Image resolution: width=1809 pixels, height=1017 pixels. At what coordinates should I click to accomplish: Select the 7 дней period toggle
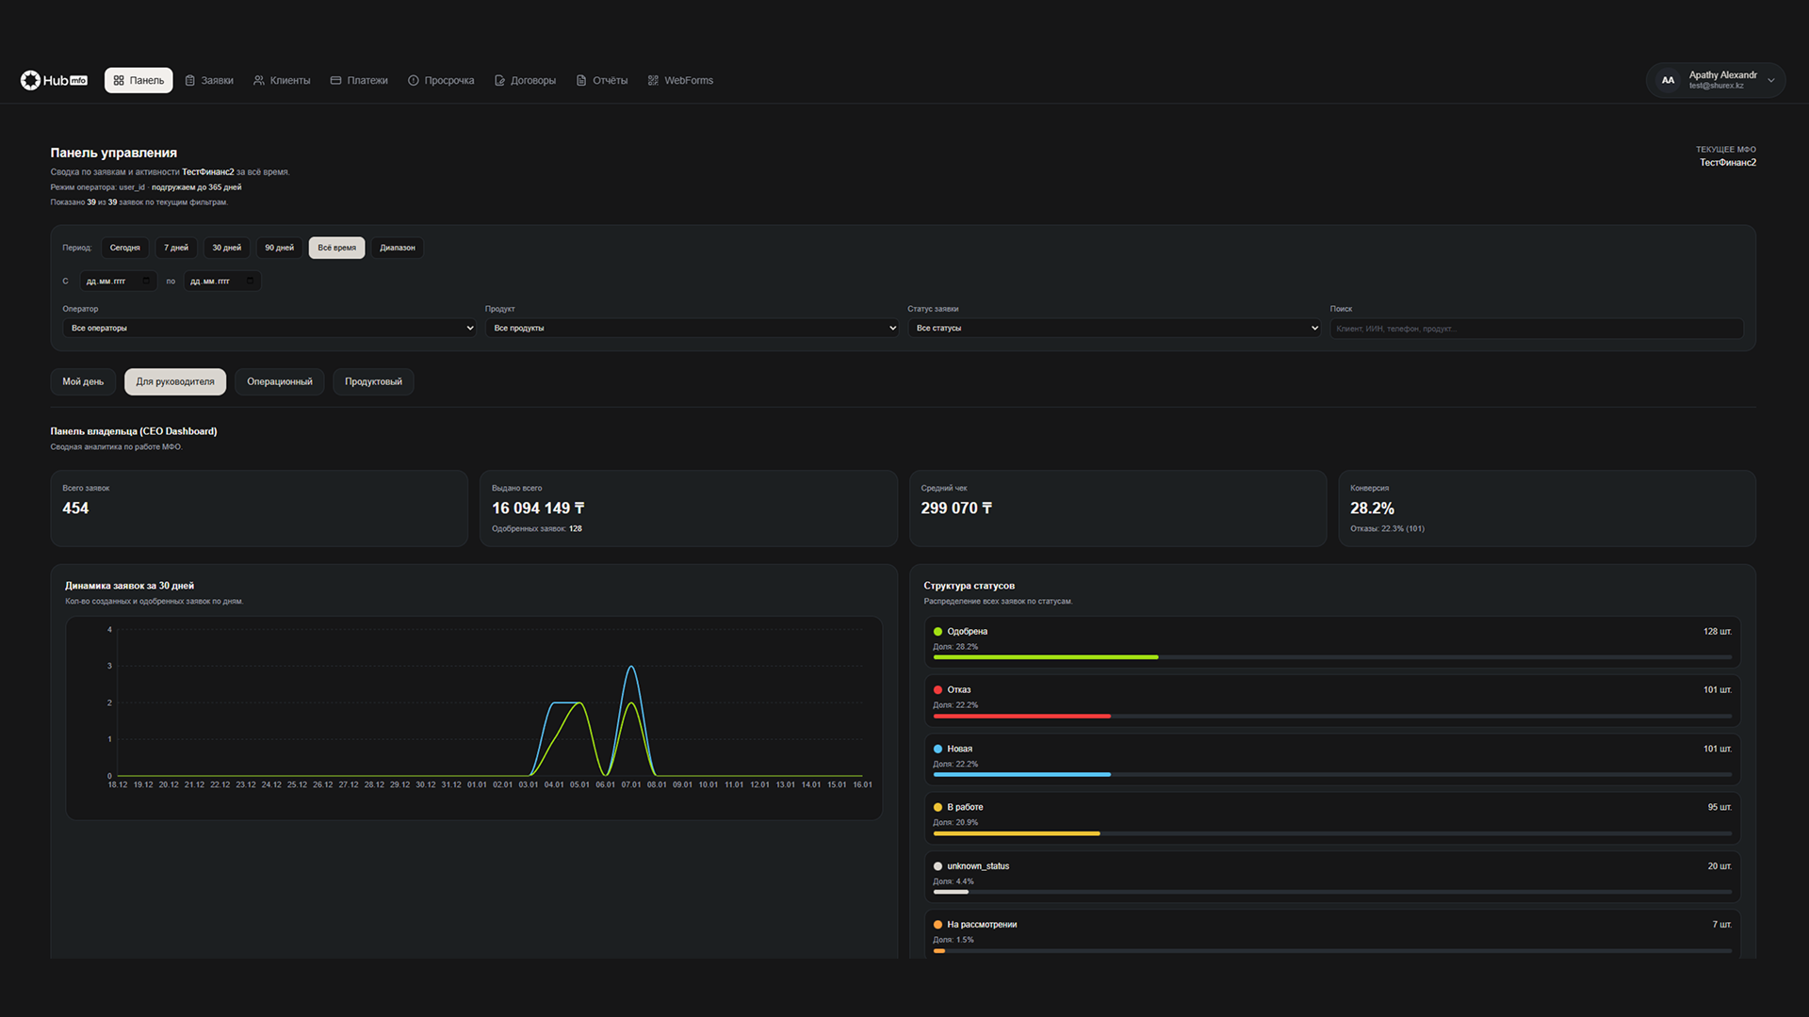176,248
